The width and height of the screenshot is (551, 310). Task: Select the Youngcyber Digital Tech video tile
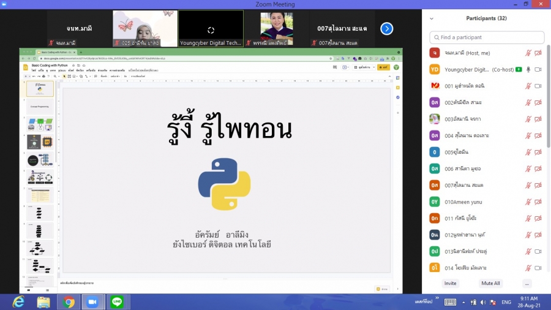pyautogui.click(x=211, y=28)
